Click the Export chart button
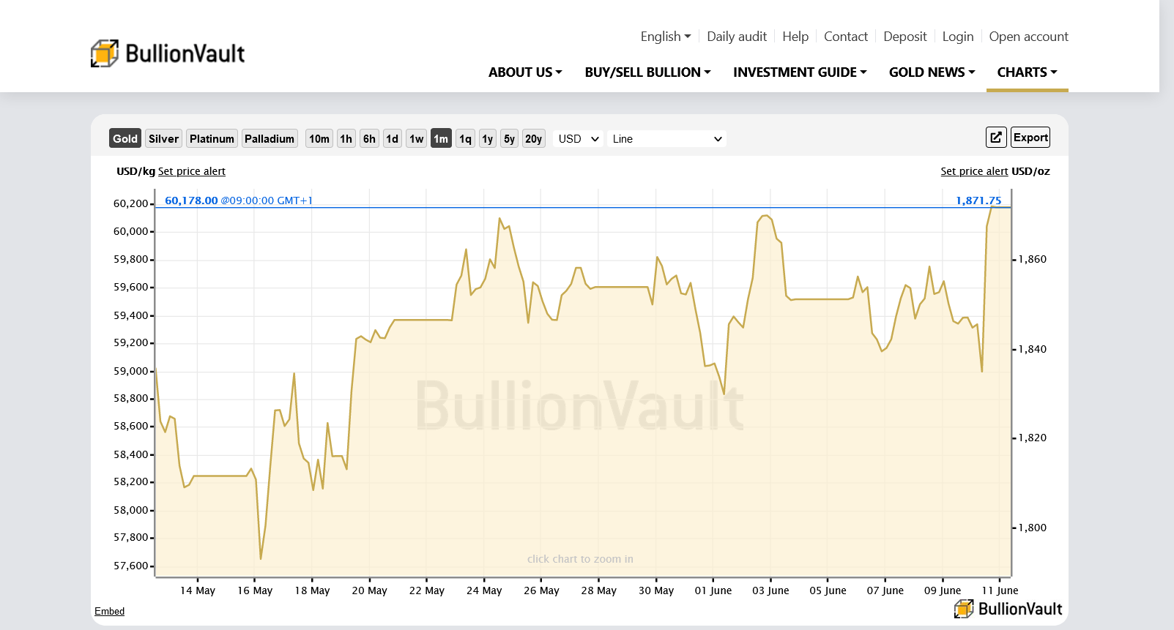Image resolution: width=1174 pixels, height=630 pixels. point(1030,138)
